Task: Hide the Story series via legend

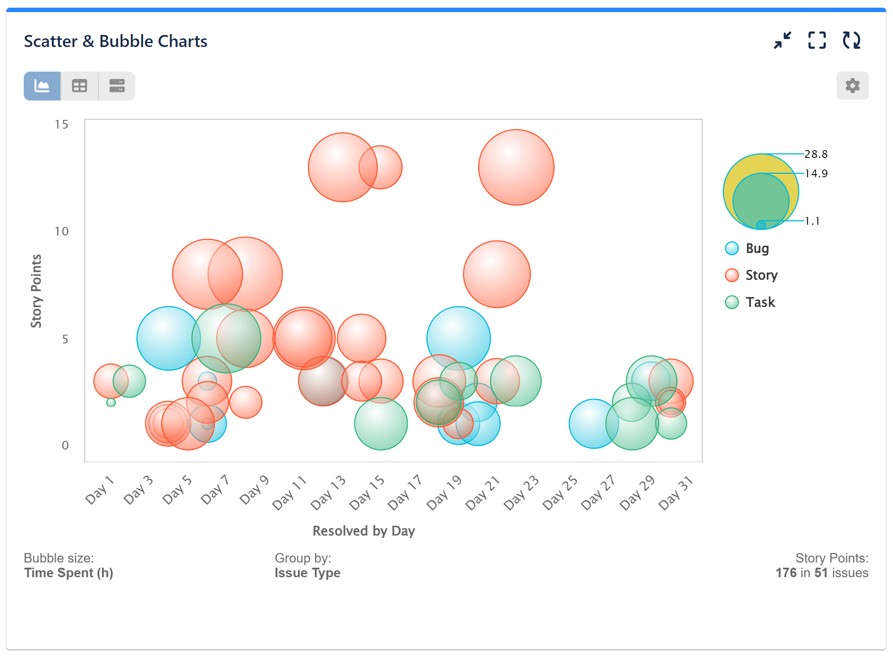Action: 761,275
